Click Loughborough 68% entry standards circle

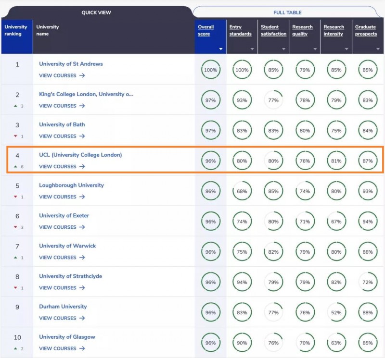242,191
